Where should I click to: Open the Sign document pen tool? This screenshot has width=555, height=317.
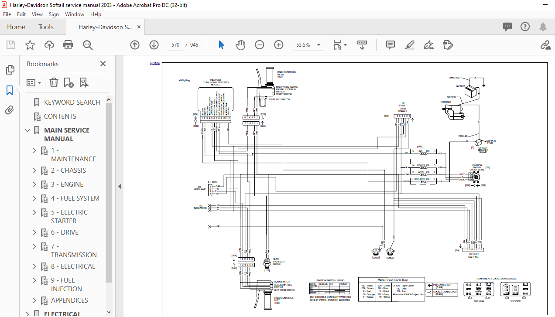coord(428,45)
